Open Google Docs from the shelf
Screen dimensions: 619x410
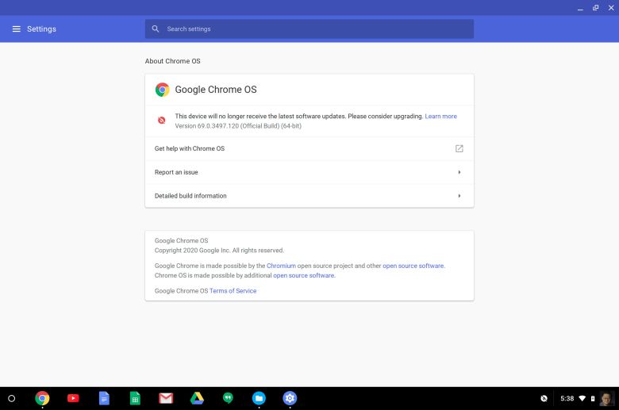(x=104, y=398)
